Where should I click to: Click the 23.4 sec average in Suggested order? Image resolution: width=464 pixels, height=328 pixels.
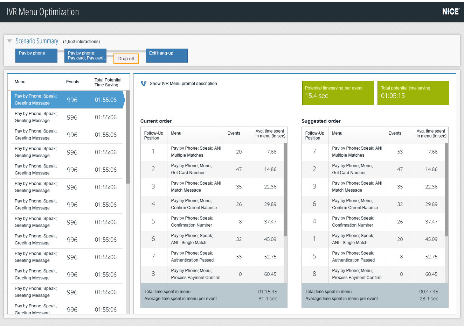pyautogui.click(x=429, y=299)
